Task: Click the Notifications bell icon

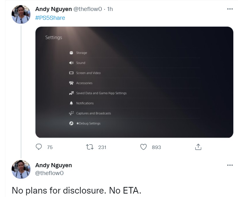Action: pos(71,103)
